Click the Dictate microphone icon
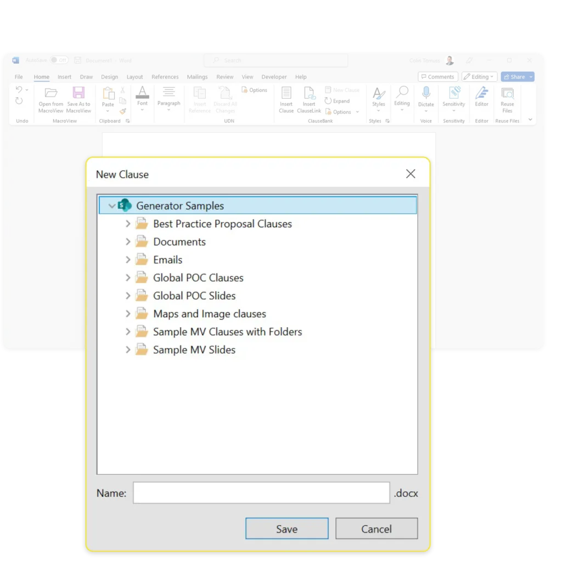The height and width of the screenshot is (562, 562). coord(426,93)
